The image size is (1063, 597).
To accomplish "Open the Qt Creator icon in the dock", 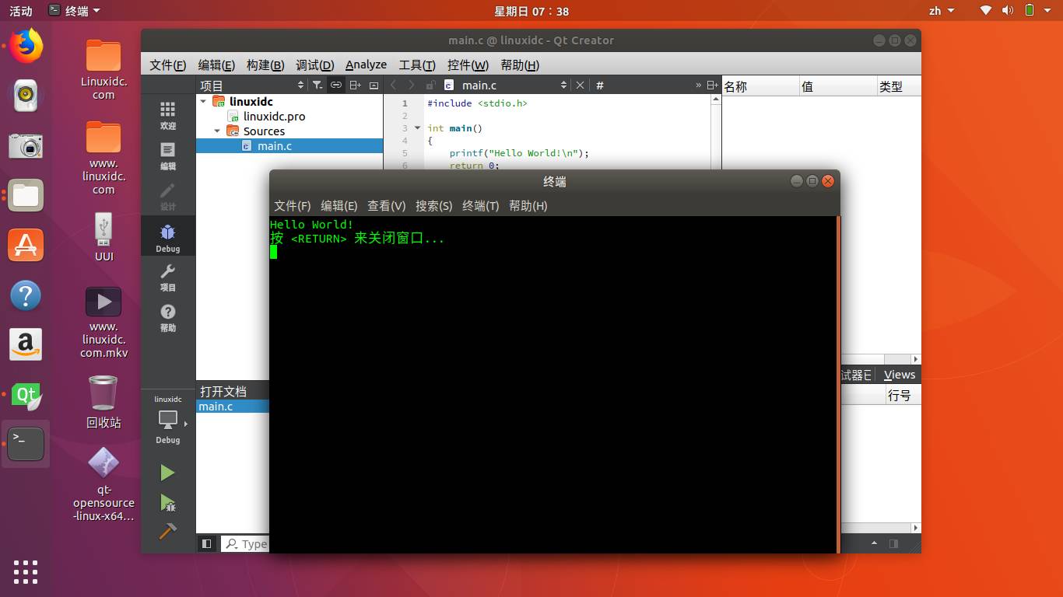I will pos(26,395).
